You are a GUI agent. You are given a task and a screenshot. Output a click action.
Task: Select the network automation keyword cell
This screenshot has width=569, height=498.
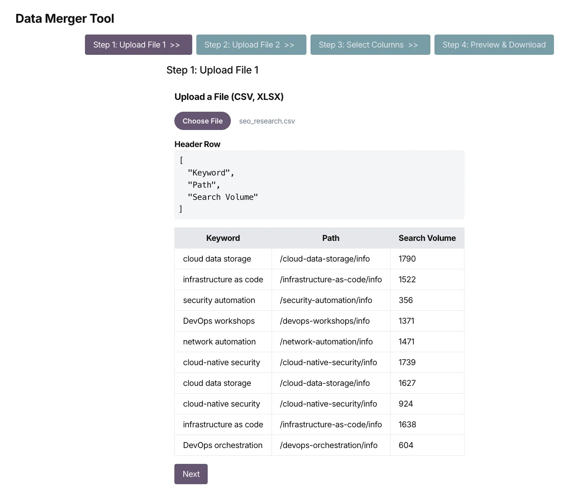(223, 342)
